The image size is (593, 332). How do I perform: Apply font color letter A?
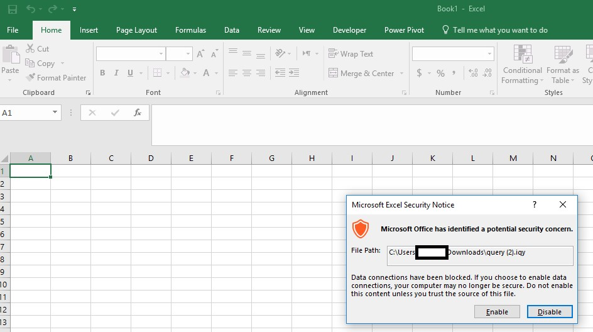(206, 73)
